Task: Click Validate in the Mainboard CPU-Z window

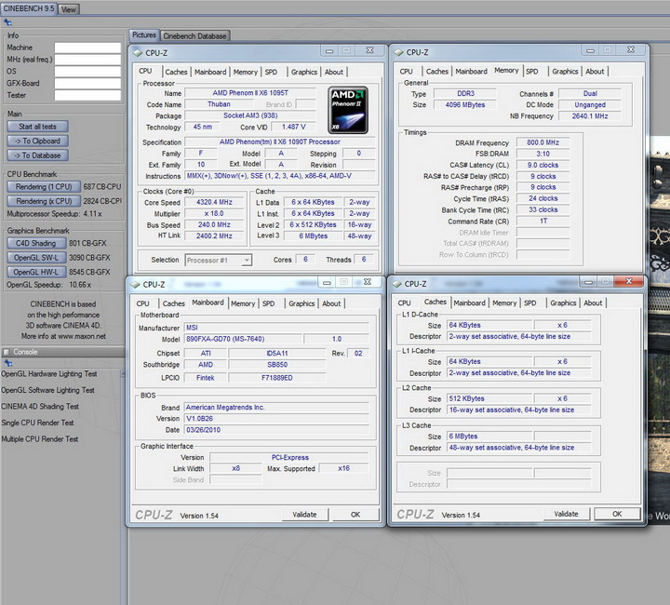Action: pyautogui.click(x=304, y=514)
